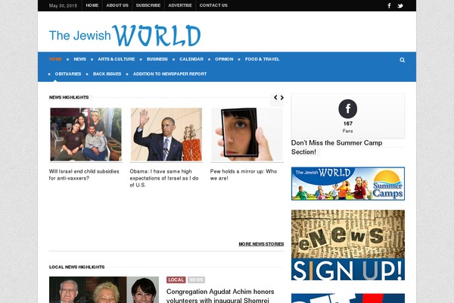
Task: Click the 'News Highlights' heading
Action: [x=69, y=98]
